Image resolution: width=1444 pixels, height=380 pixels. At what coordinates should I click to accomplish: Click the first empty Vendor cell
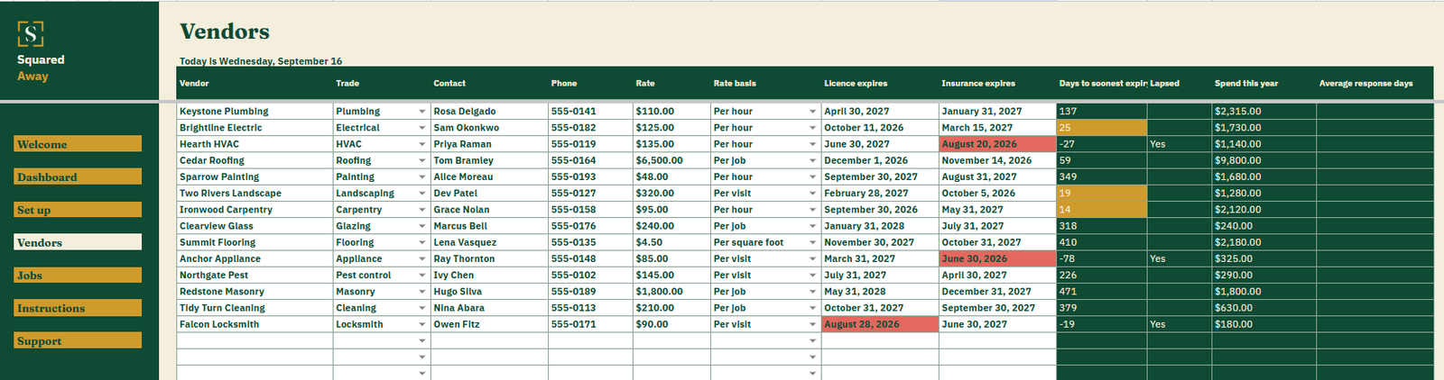click(x=255, y=340)
